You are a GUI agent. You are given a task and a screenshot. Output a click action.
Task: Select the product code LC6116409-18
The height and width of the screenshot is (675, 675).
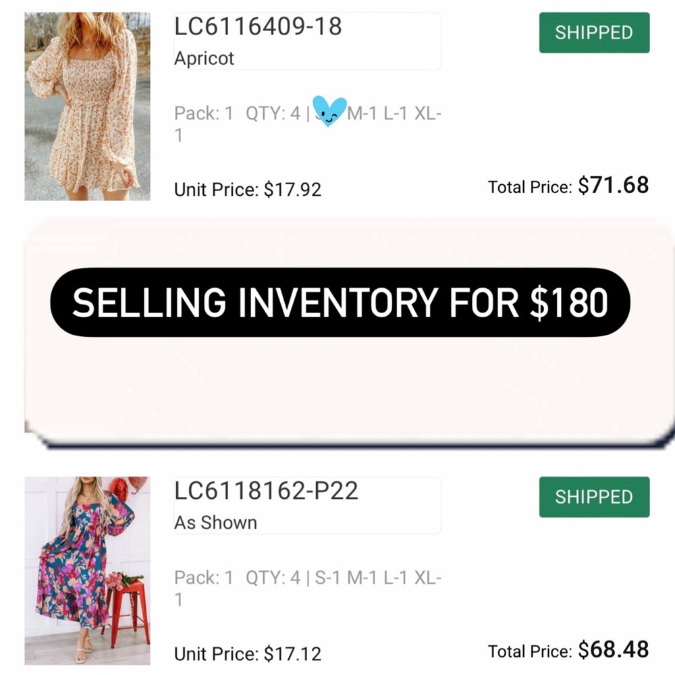click(258, 27)
